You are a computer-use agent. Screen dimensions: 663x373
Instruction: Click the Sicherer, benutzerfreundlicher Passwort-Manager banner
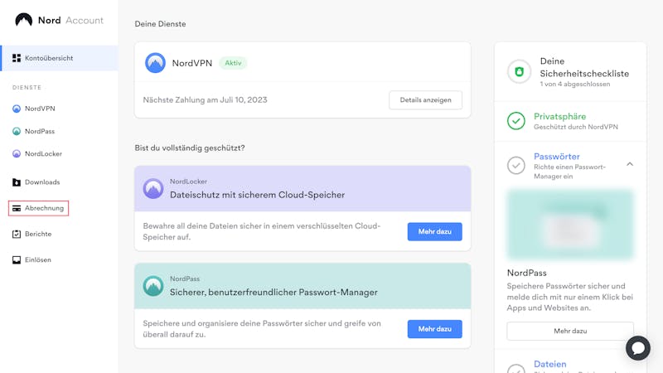[x=302, y=286]
